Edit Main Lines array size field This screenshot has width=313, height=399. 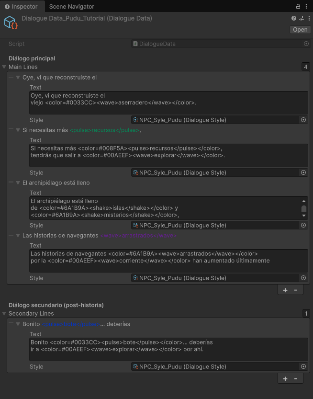pos(306,67)
